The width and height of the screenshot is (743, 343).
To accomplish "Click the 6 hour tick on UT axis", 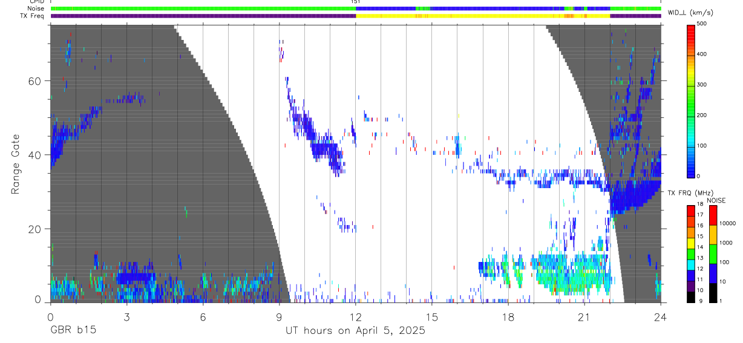I will click(203, 318).
